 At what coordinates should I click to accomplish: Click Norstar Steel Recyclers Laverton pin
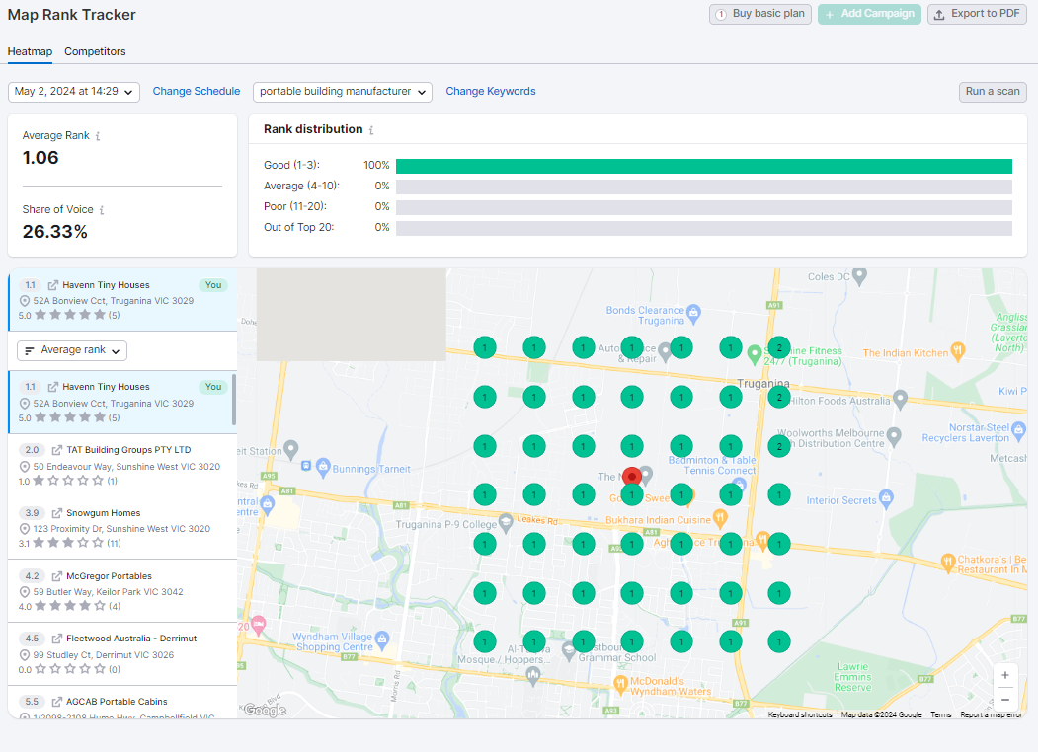coord(1019,430)
